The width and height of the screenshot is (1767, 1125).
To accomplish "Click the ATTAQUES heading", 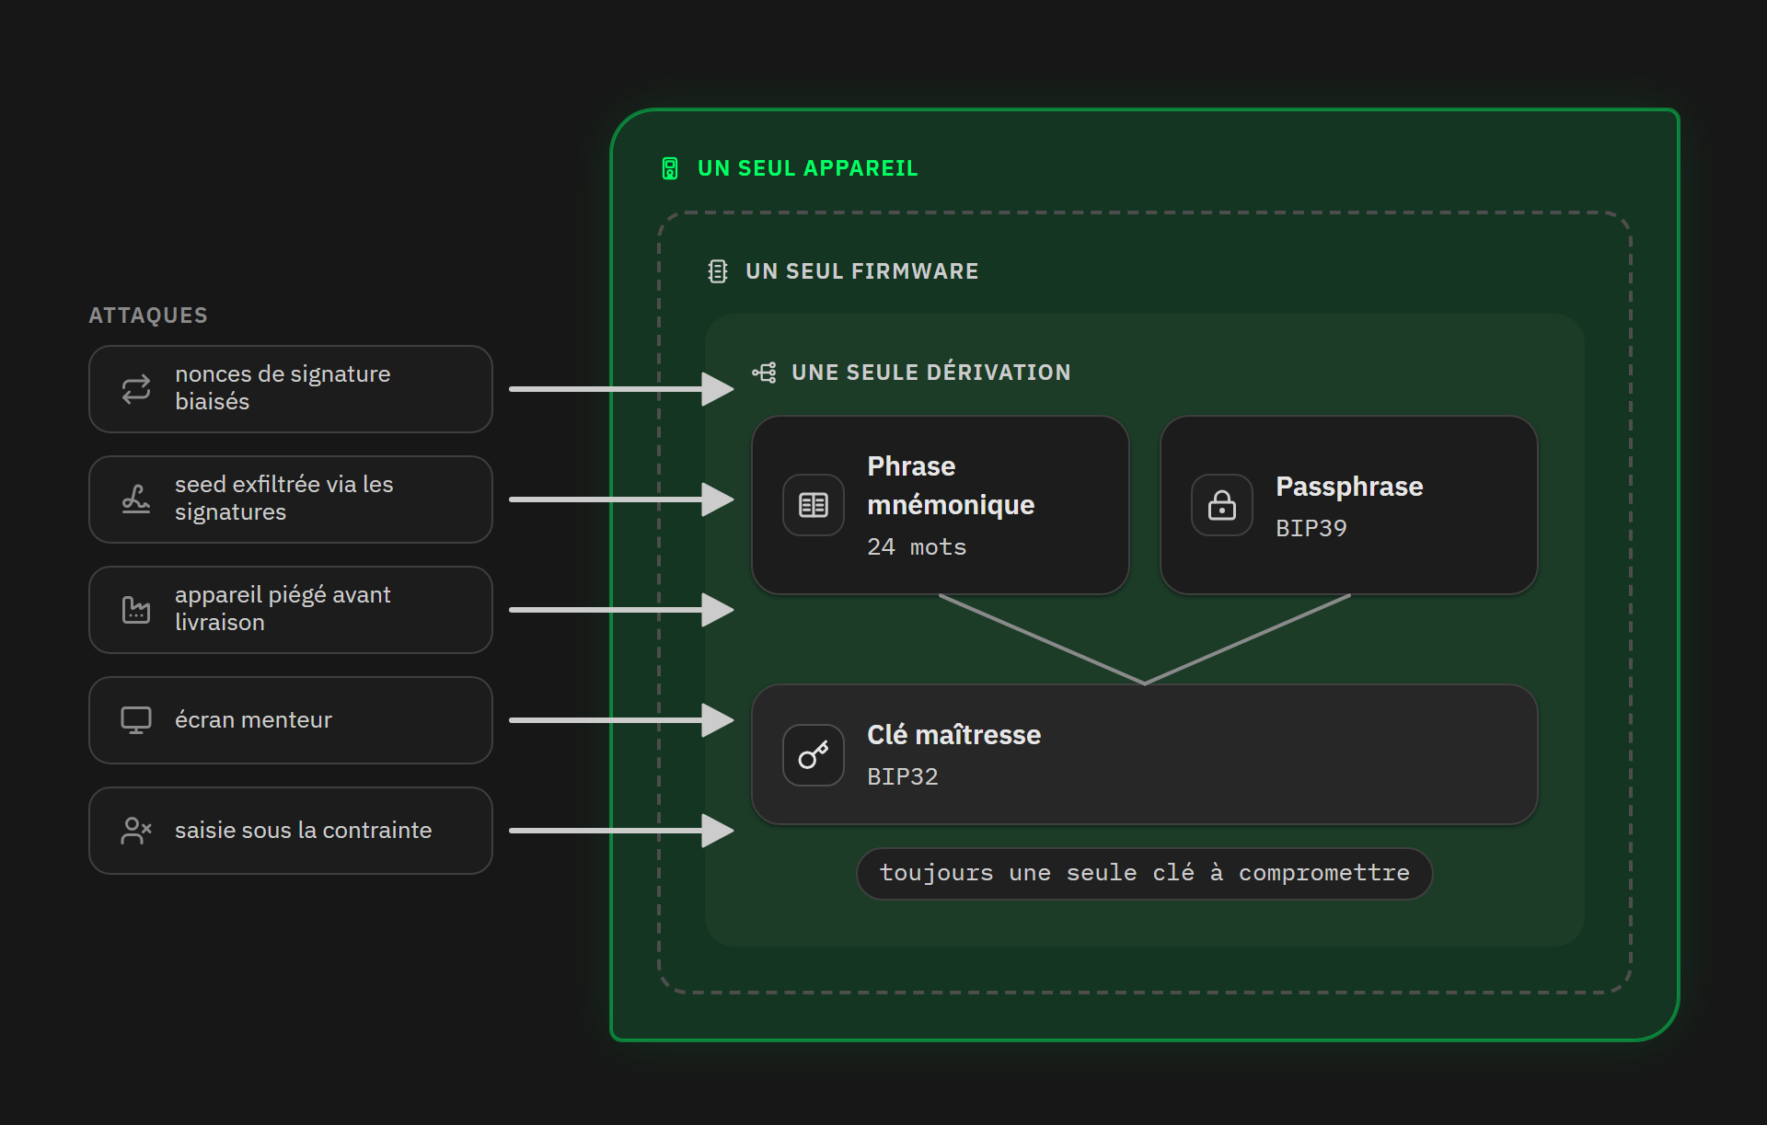I will coord(148,316).
